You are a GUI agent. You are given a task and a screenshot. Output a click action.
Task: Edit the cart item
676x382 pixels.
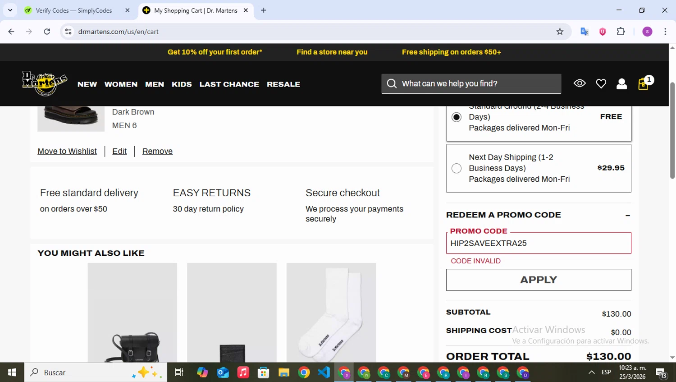[x=119, y=151]
